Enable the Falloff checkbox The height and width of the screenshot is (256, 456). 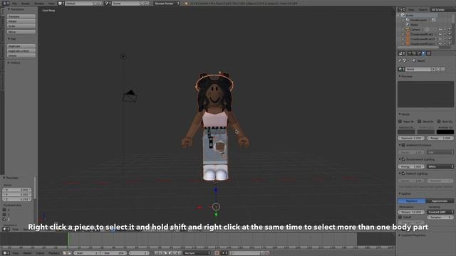(x=400, y=217)
